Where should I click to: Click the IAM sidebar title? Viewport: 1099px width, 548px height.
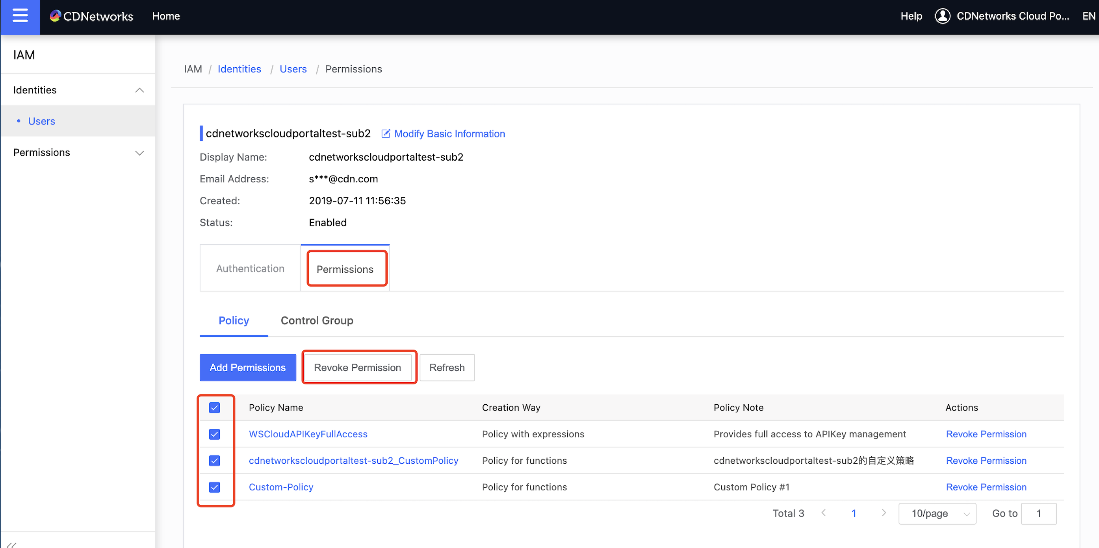(24, 55)
